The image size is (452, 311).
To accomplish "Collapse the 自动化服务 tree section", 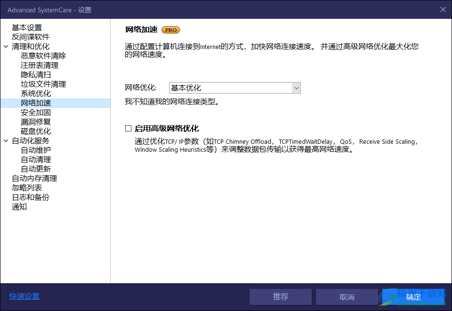I will [x=6, y=141].
